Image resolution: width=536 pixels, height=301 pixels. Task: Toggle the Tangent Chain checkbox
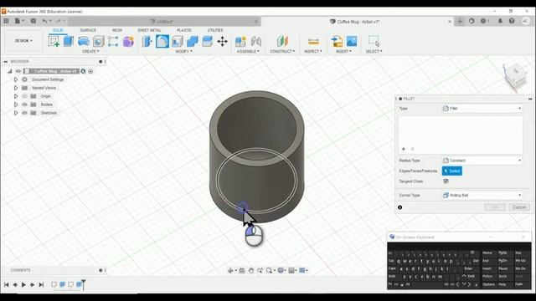(446, 181)
